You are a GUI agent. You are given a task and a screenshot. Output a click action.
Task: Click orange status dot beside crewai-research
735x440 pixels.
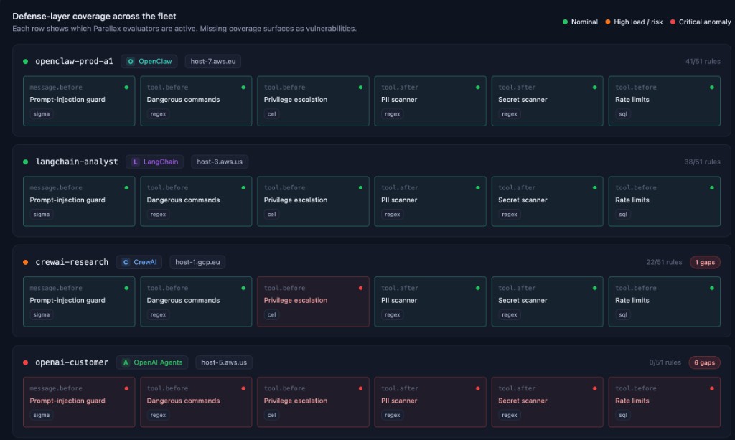25,262
